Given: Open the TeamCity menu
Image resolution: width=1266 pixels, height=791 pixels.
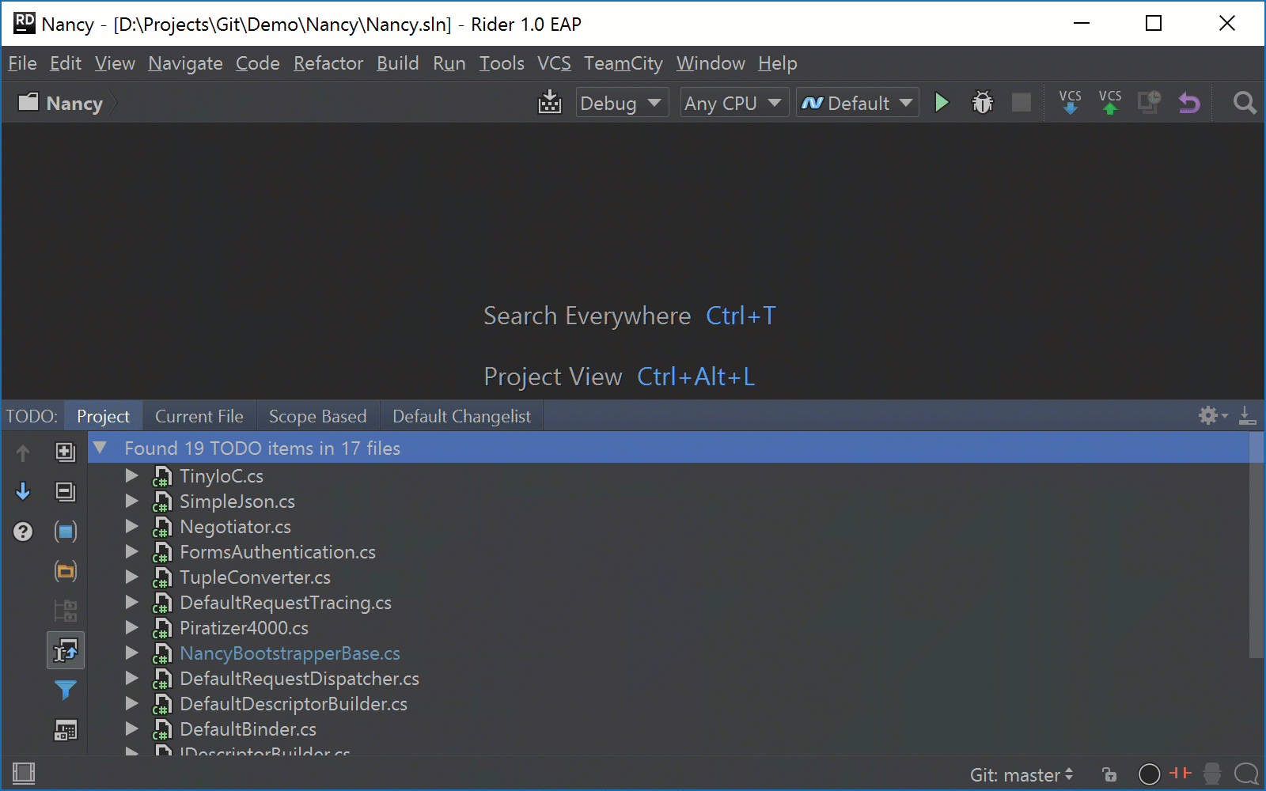Looking at the screenshot, I should [x=624, y=63].
